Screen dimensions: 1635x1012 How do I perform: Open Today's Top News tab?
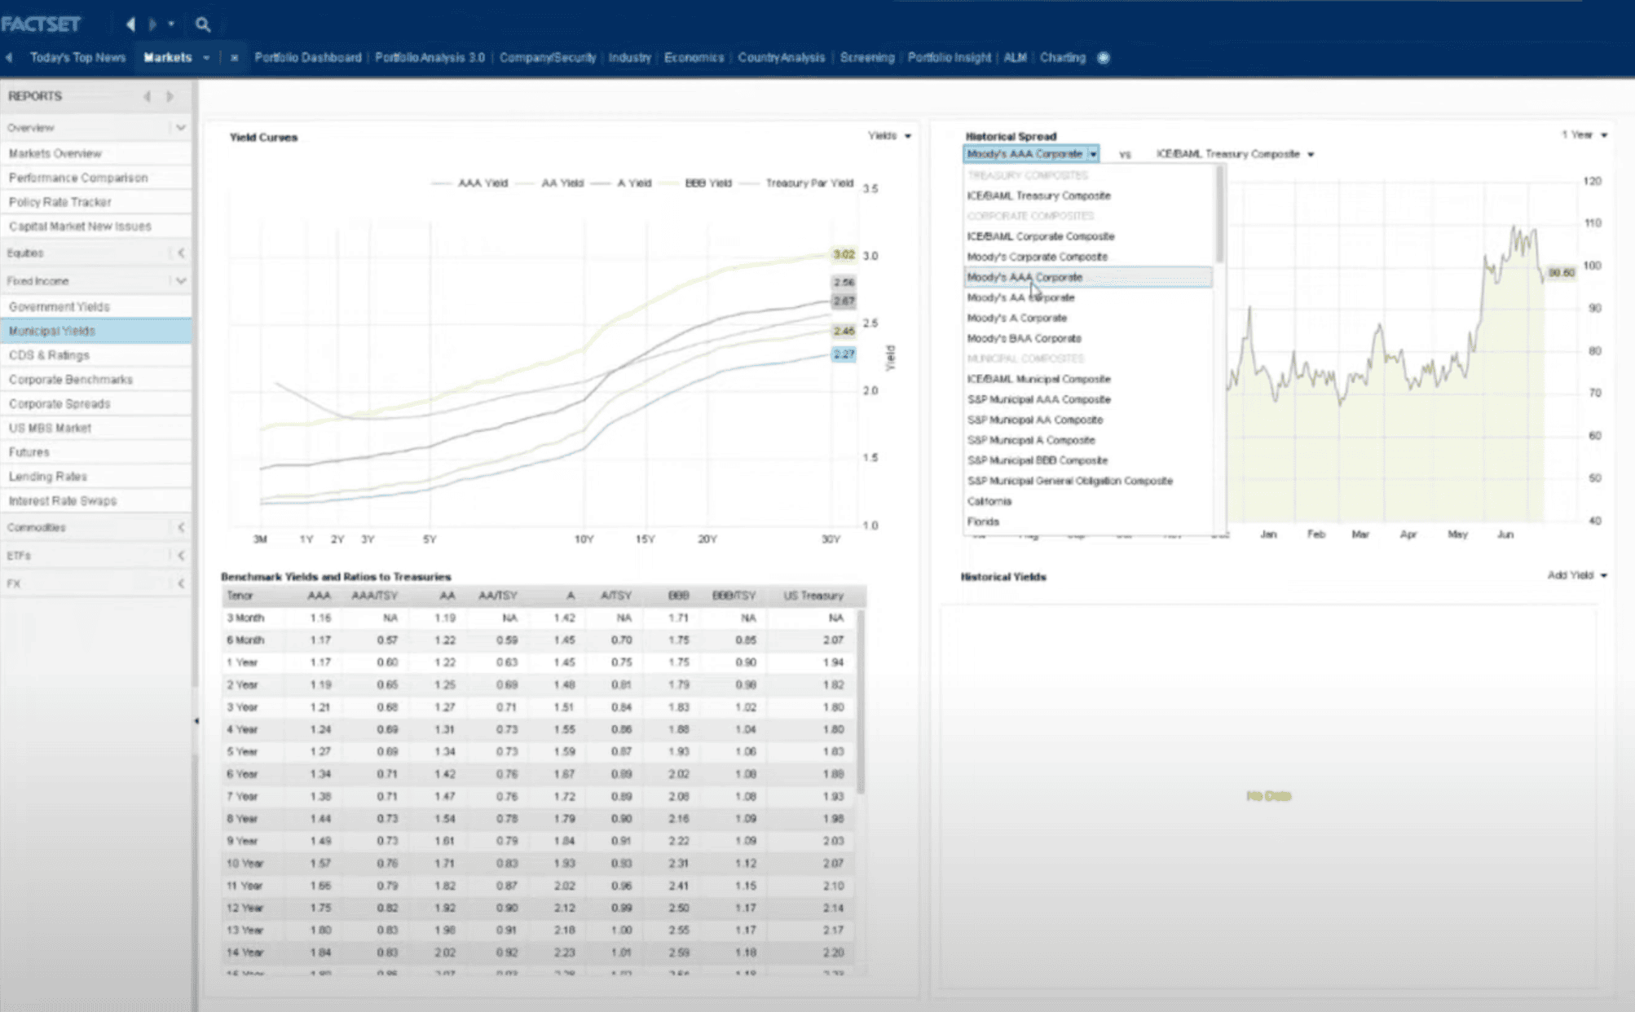(x=78, y=58)
